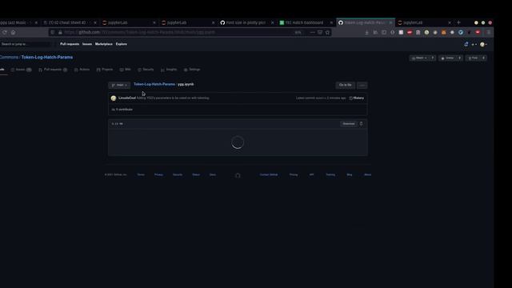Expand the main branch selector
Image resolution: width=512 pixels, height=288 pixels.
119,86
